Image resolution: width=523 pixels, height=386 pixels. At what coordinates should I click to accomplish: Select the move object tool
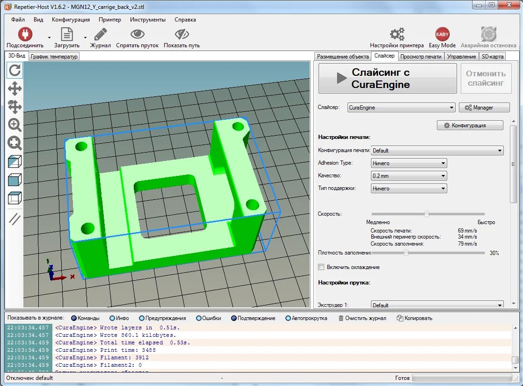pos(15,107)
